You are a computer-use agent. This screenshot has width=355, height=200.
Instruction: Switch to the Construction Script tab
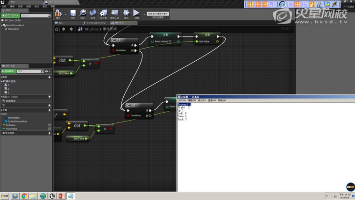[x=96, y=22]
